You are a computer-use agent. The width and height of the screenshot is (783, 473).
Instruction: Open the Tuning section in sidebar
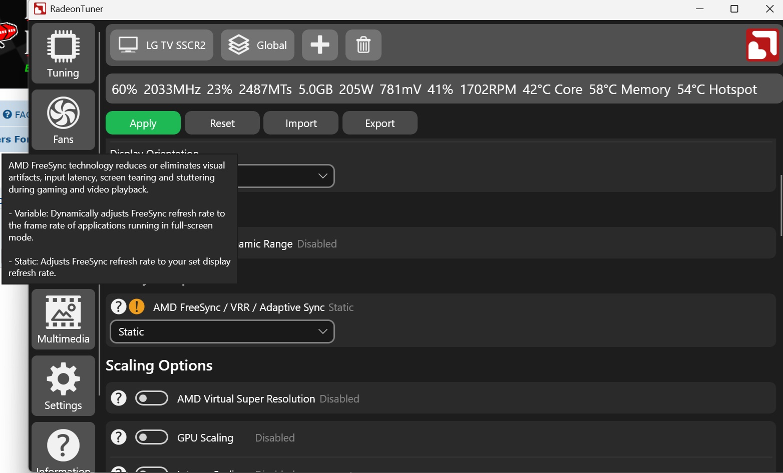click(x=63, y=53)
